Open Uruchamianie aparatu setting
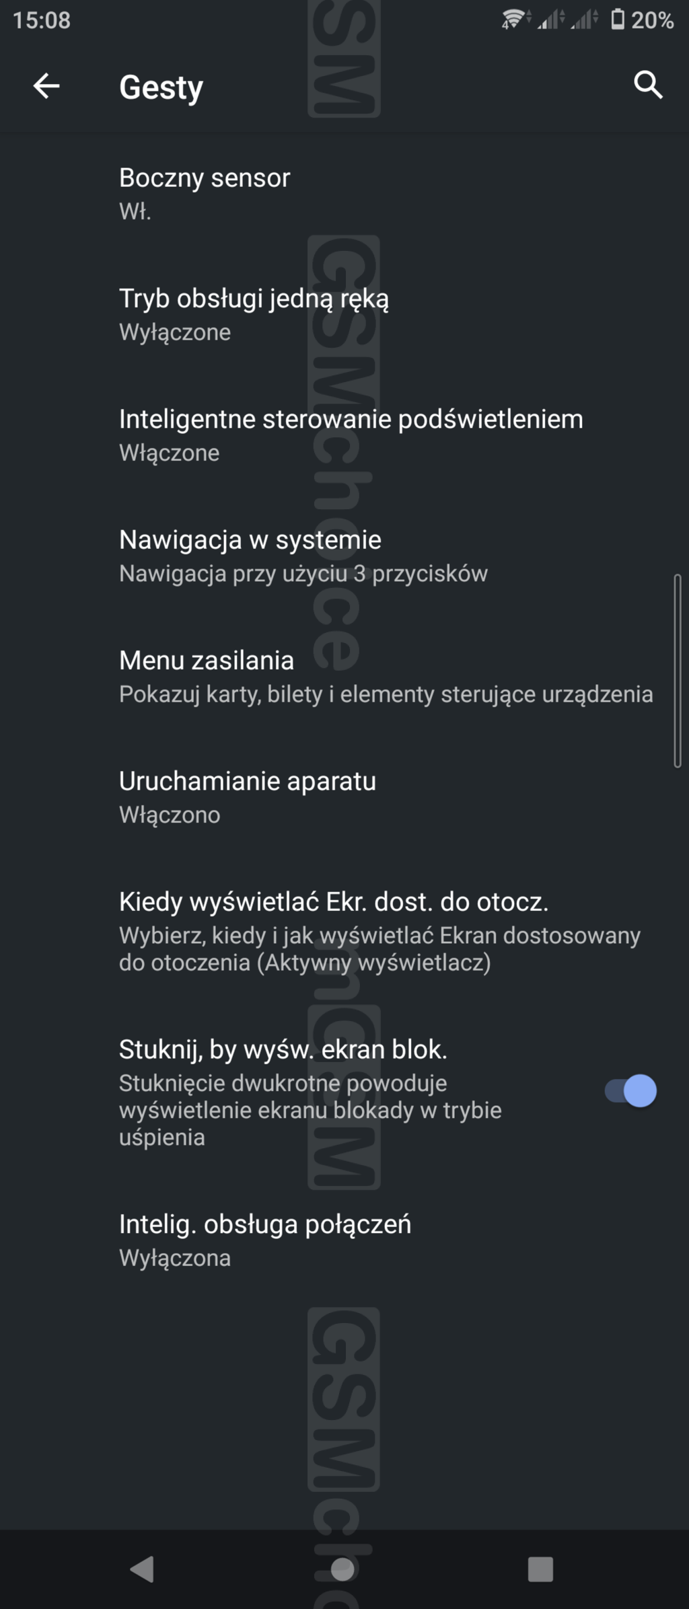The image size is (689, 1609). 247,796
